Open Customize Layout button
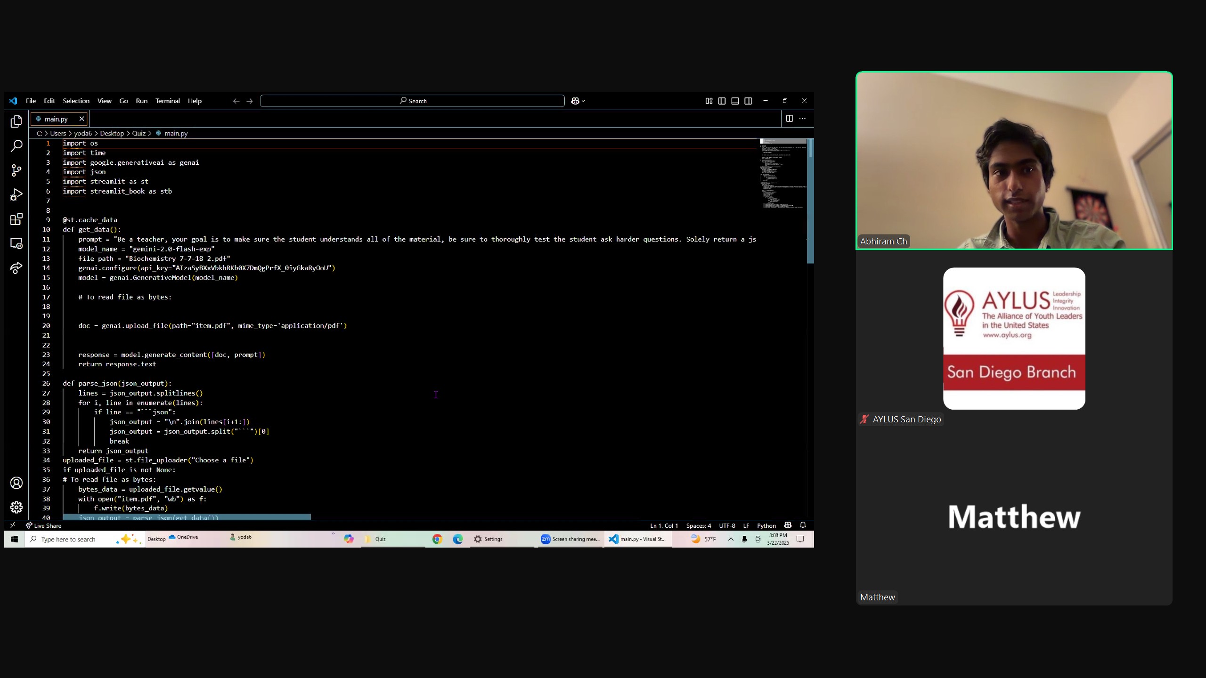The image size is (1206, 678). [709, 101]
